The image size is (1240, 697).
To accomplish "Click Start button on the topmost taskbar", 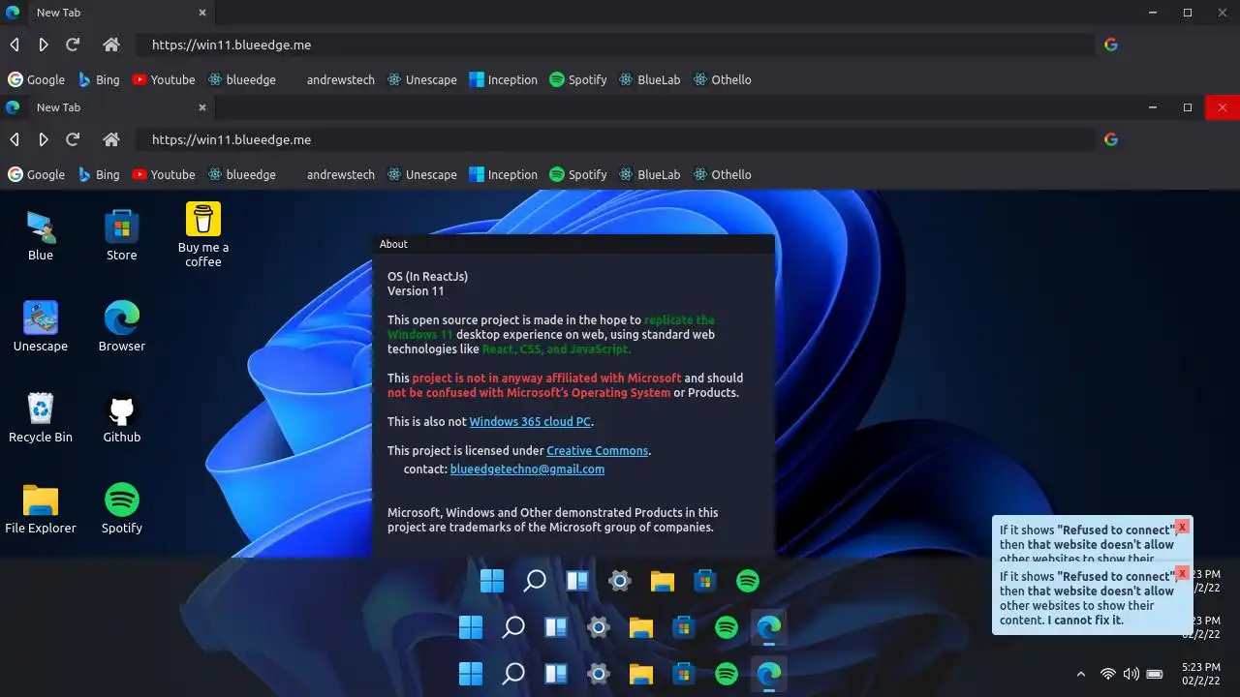I will tap(492, 581).
